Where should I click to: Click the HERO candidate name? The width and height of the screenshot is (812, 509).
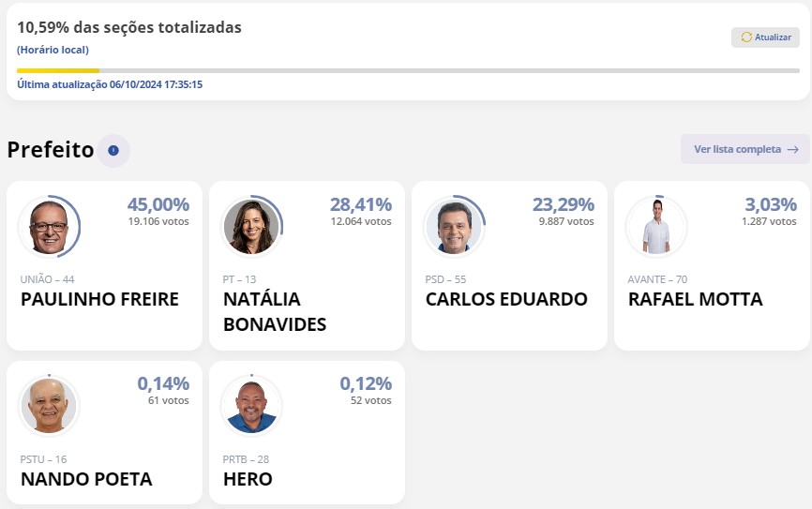point(248,480)
